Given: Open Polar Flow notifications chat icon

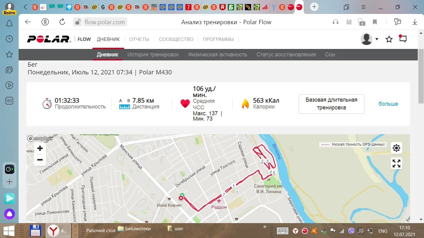Looking at the screenshot, I should [403, 39].
